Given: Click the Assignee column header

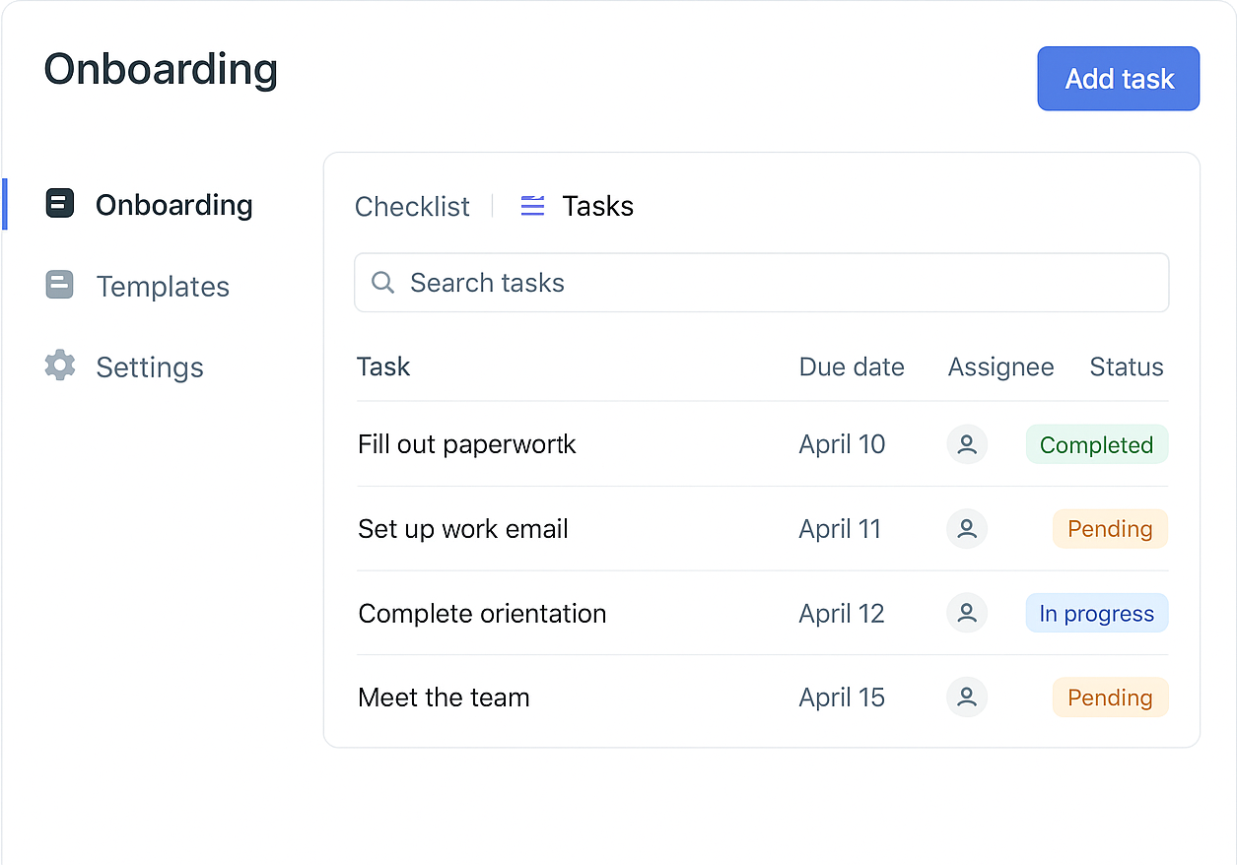Looking at the screenshot, I should click(x=1000, y=367).
